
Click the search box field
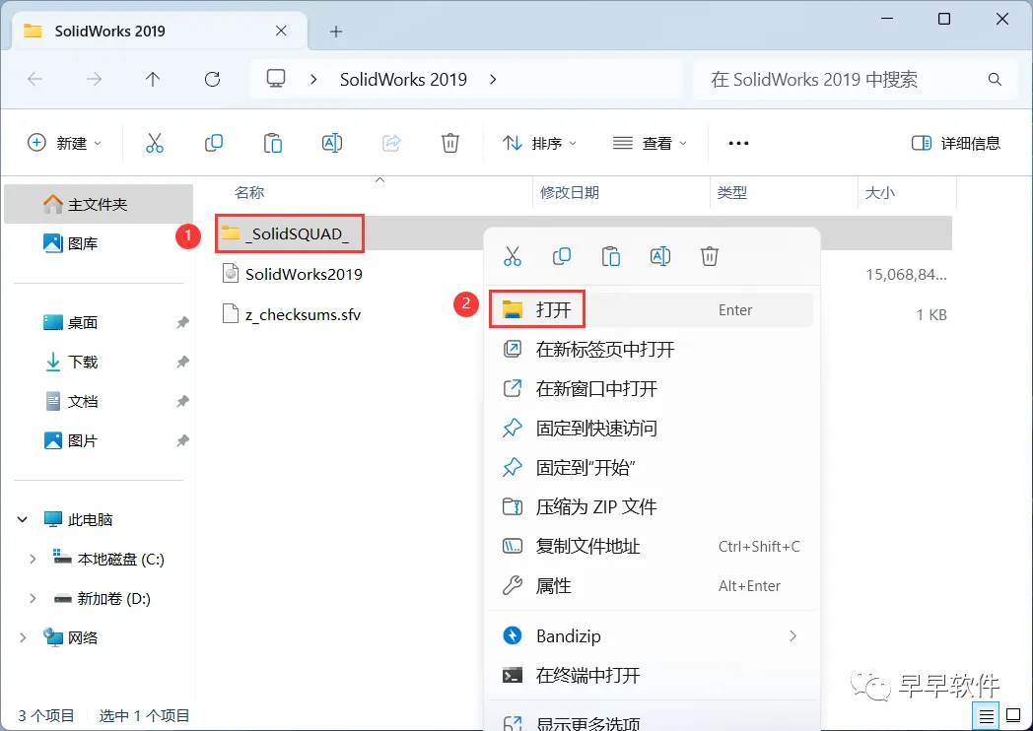click(856, 80)
